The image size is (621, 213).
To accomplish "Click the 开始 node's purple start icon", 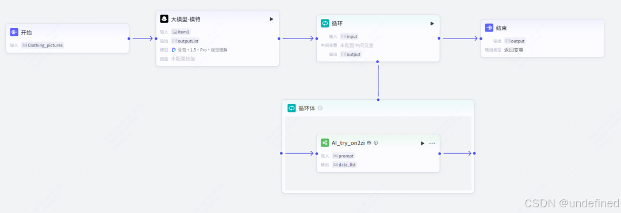I will 14,32.
